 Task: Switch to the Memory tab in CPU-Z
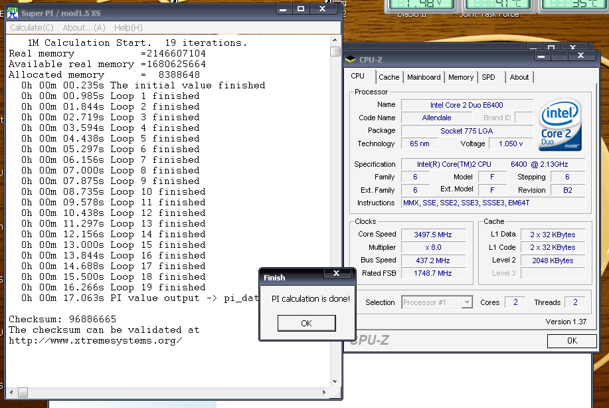pyautogui.click(x=461, y=77)
